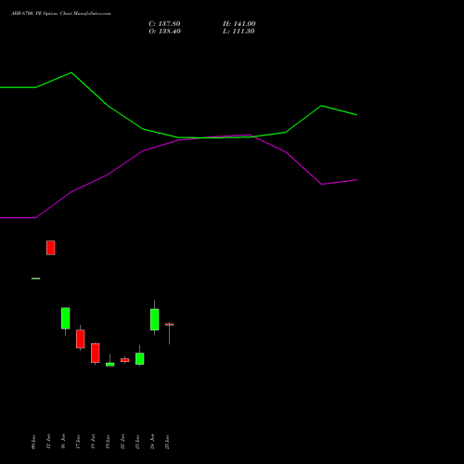The image size is (464, 464).
Task: Click the 17 Jun date label
Action: (x=78, y=442)
